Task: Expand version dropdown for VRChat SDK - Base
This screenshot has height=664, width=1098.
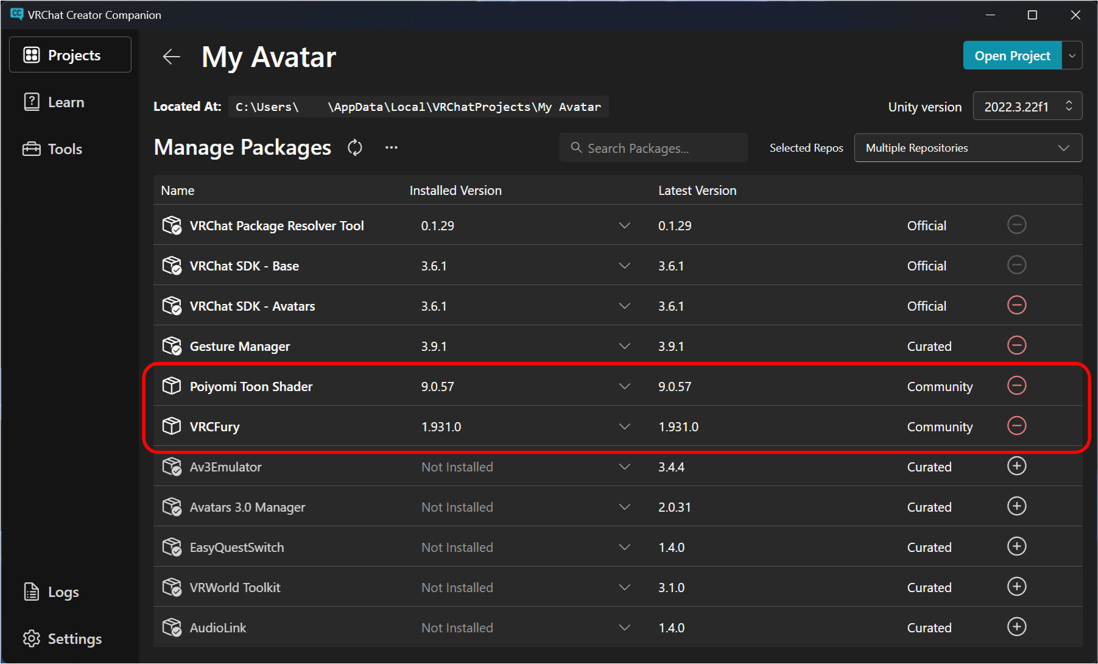Action: pos(624,266)
